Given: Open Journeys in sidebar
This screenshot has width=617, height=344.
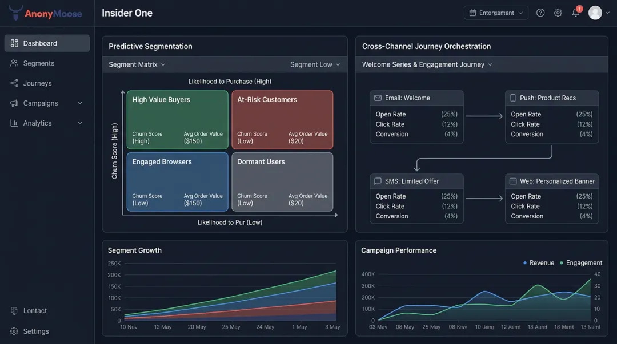Looking at the screenshot, I should [x=47, y=83].
